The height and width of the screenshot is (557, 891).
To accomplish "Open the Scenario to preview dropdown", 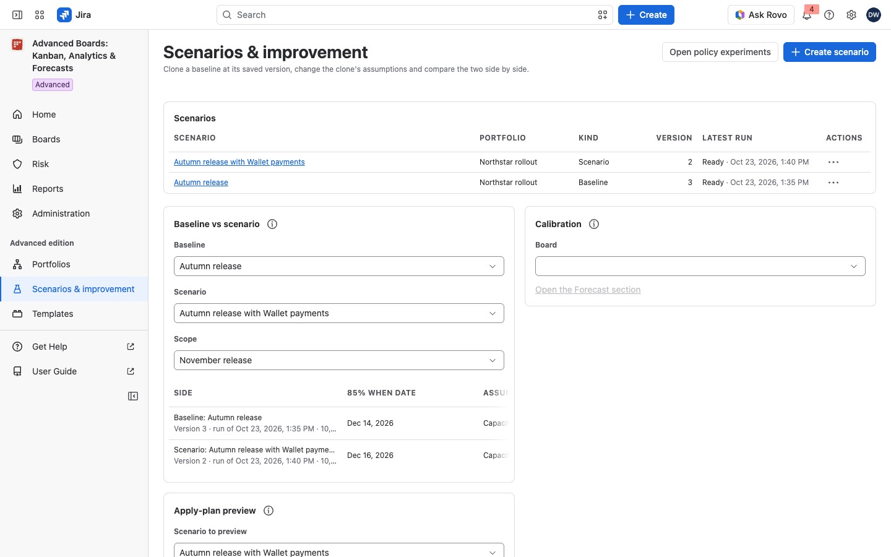I will click(x=339, y=550).
